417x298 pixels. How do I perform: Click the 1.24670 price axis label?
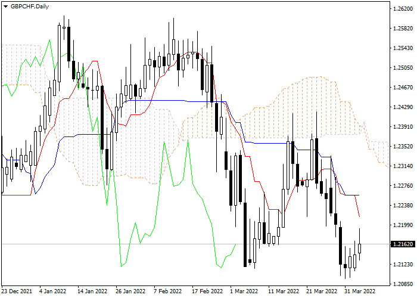click(403, 87)
